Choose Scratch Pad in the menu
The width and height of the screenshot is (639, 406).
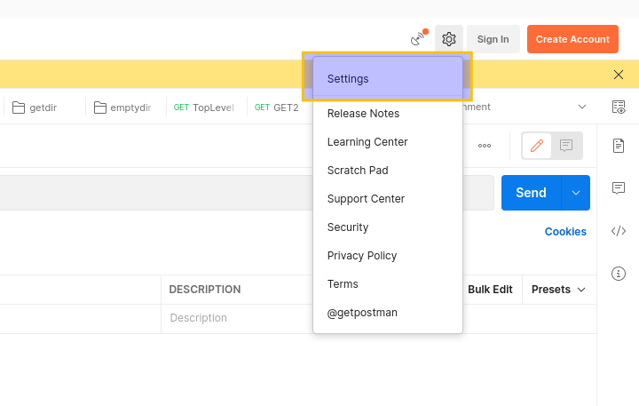(388, 171)
